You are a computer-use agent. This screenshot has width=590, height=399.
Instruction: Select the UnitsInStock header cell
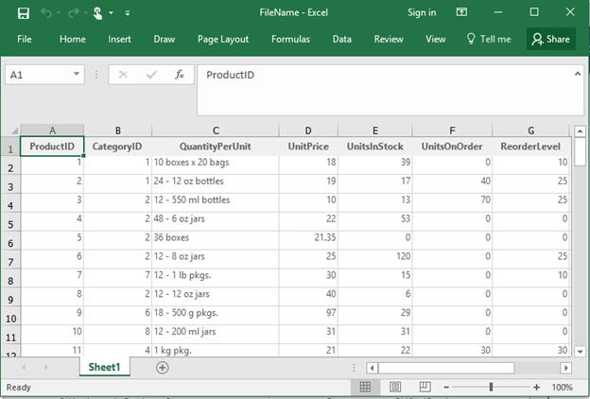[375, 147]
